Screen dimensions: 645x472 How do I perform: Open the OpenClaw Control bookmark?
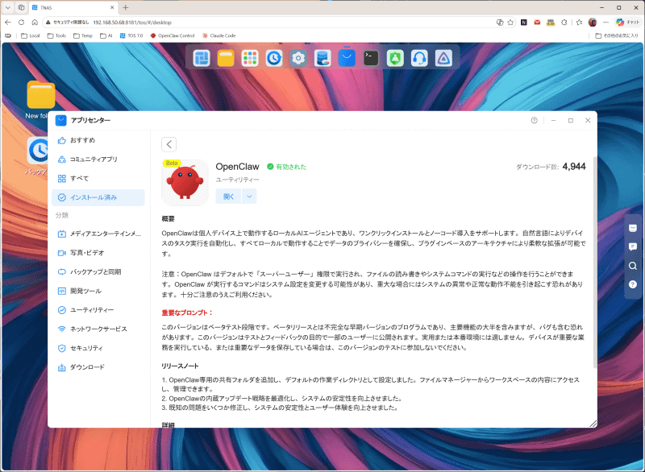[x=173, y=35]
